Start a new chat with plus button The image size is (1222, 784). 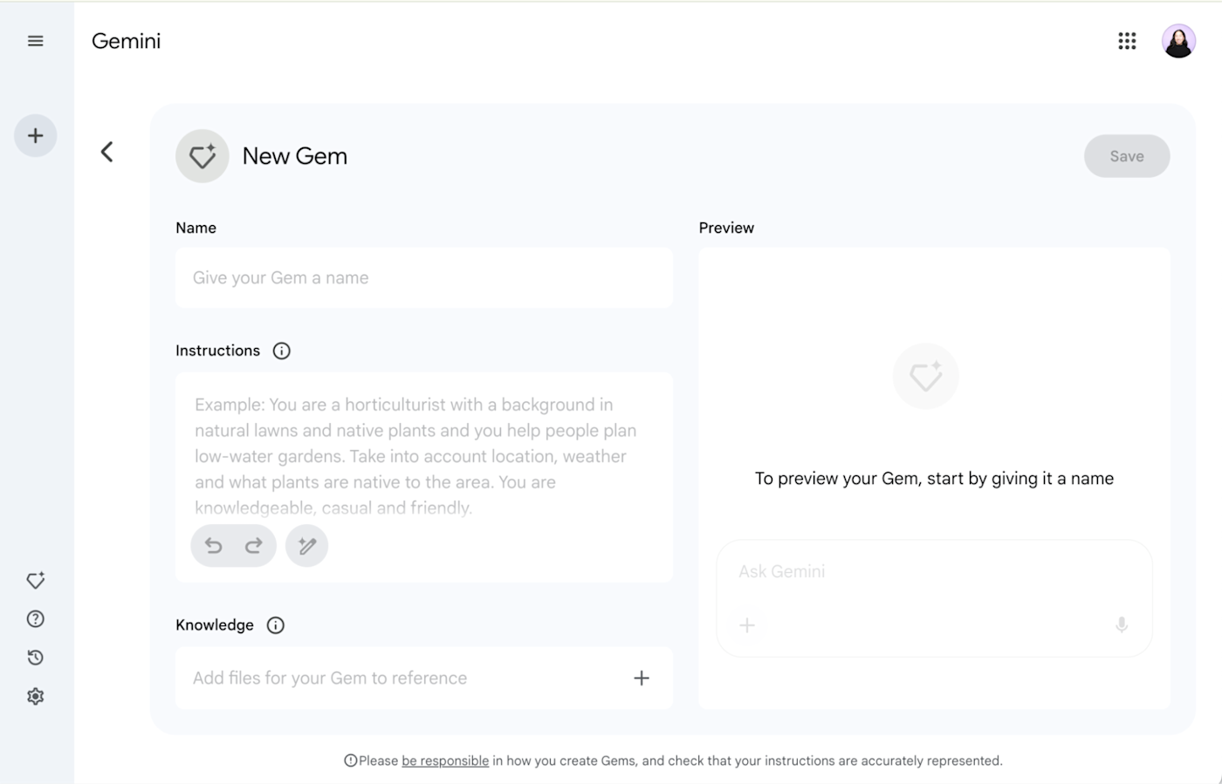(36, 136)
